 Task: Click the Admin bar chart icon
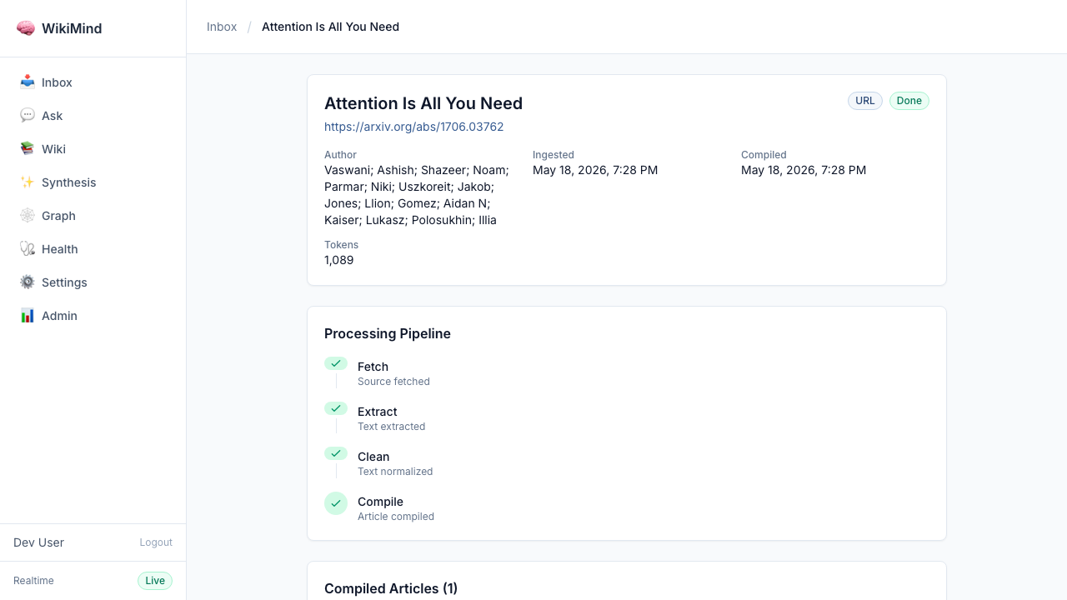click(x=28, y=315)
